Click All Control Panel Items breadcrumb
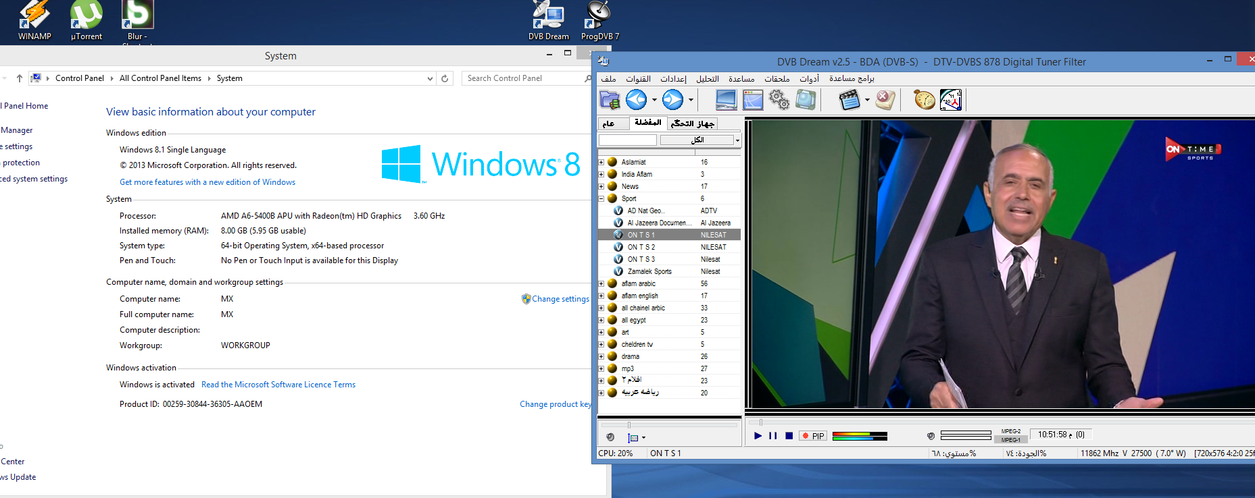 click(160, 78)
